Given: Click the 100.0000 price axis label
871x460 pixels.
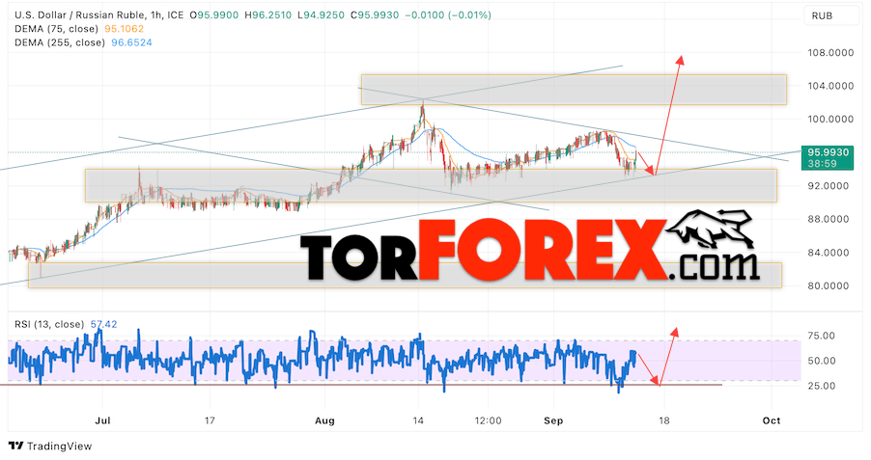Looking at the screenshot, I should click(x=830, y=120).
